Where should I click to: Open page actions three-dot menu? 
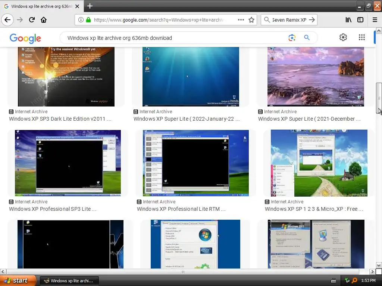click(x=241, y=20)
